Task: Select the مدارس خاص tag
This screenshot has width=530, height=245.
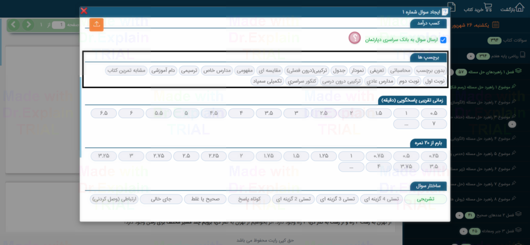Action: click(217, 71)
